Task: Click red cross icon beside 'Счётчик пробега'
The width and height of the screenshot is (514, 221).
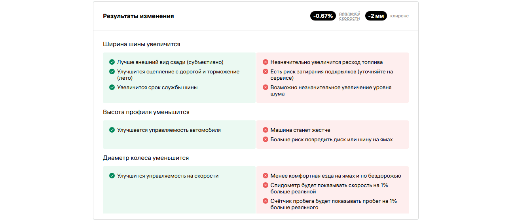Action: coord(266,201)
